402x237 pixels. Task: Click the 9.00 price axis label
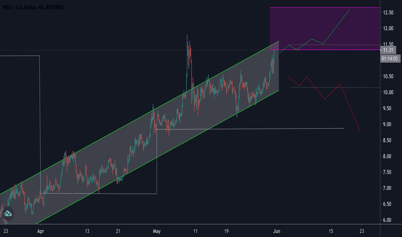coord(387,124)
